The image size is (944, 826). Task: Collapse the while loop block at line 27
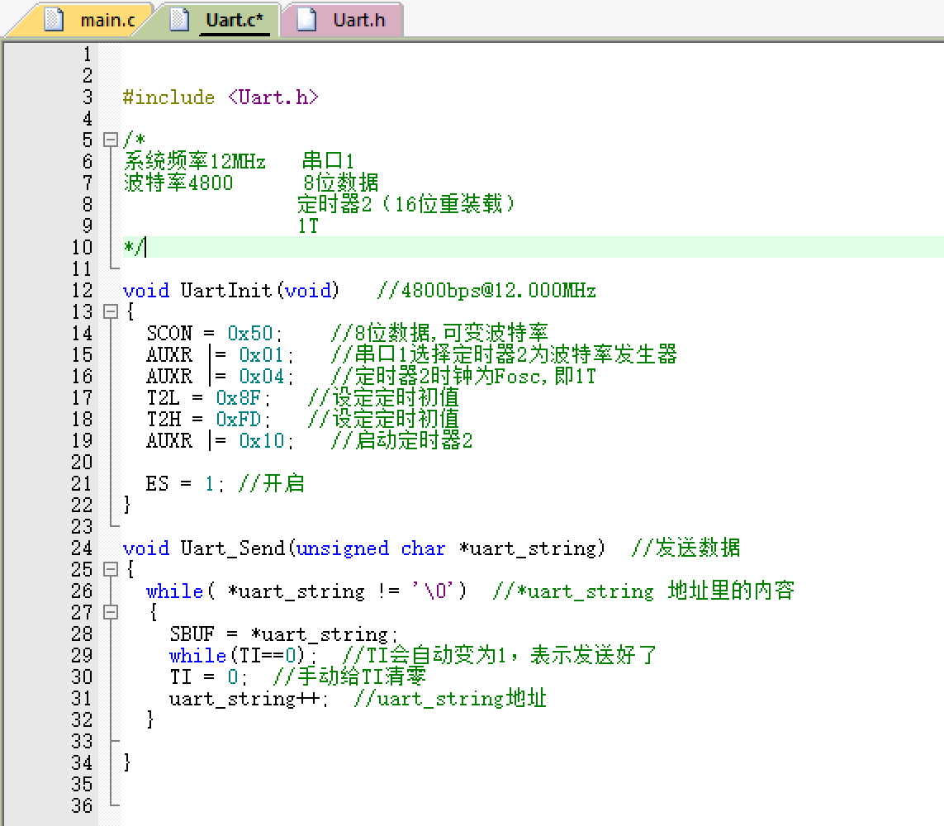click(110, 612)
